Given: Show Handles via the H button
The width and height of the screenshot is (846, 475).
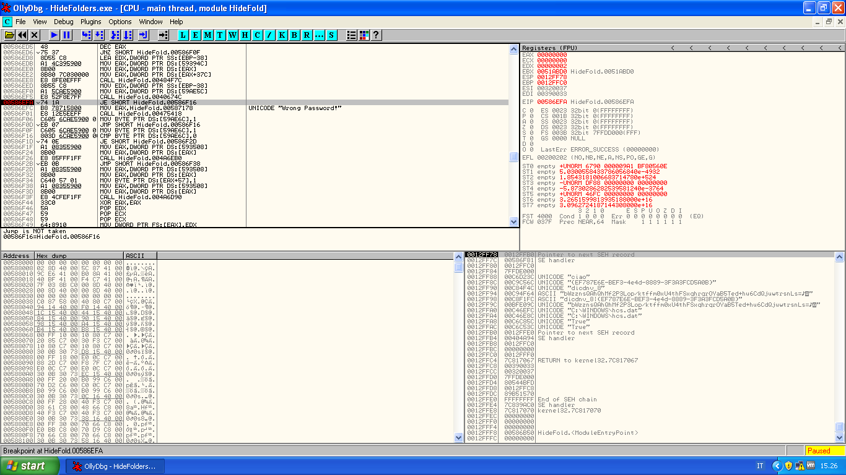Looking at the screenshot, I should pos(245,35).
